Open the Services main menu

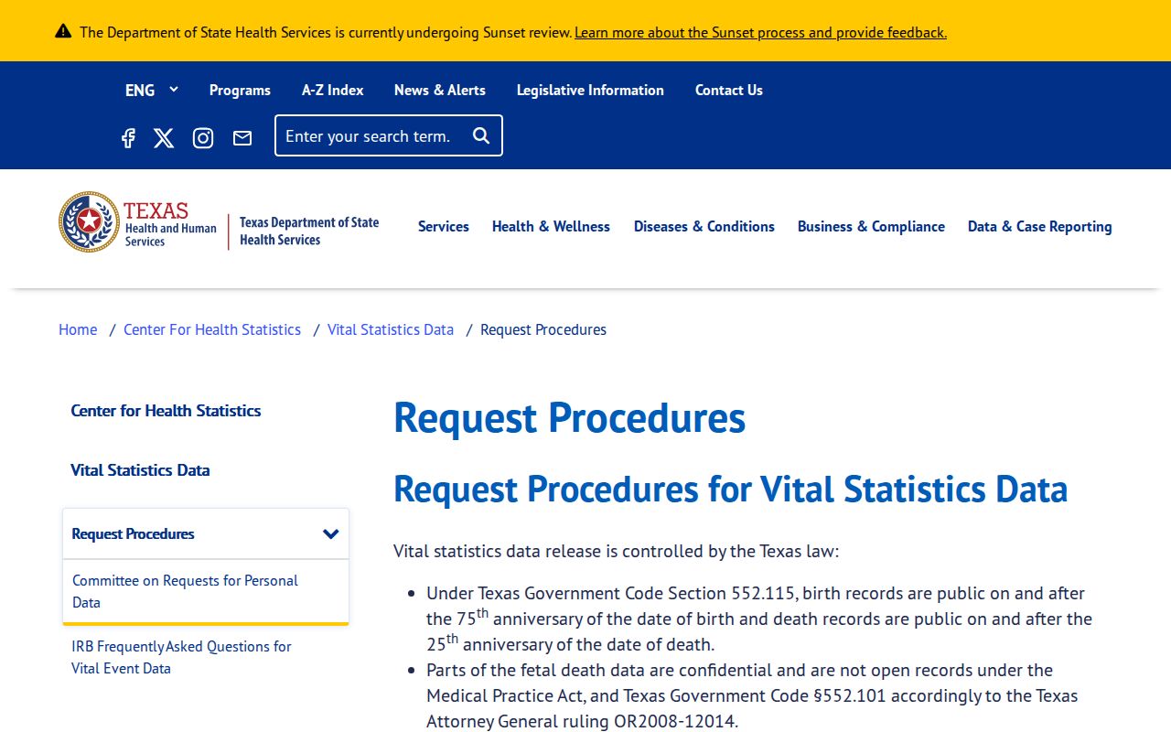pos(444,226)
